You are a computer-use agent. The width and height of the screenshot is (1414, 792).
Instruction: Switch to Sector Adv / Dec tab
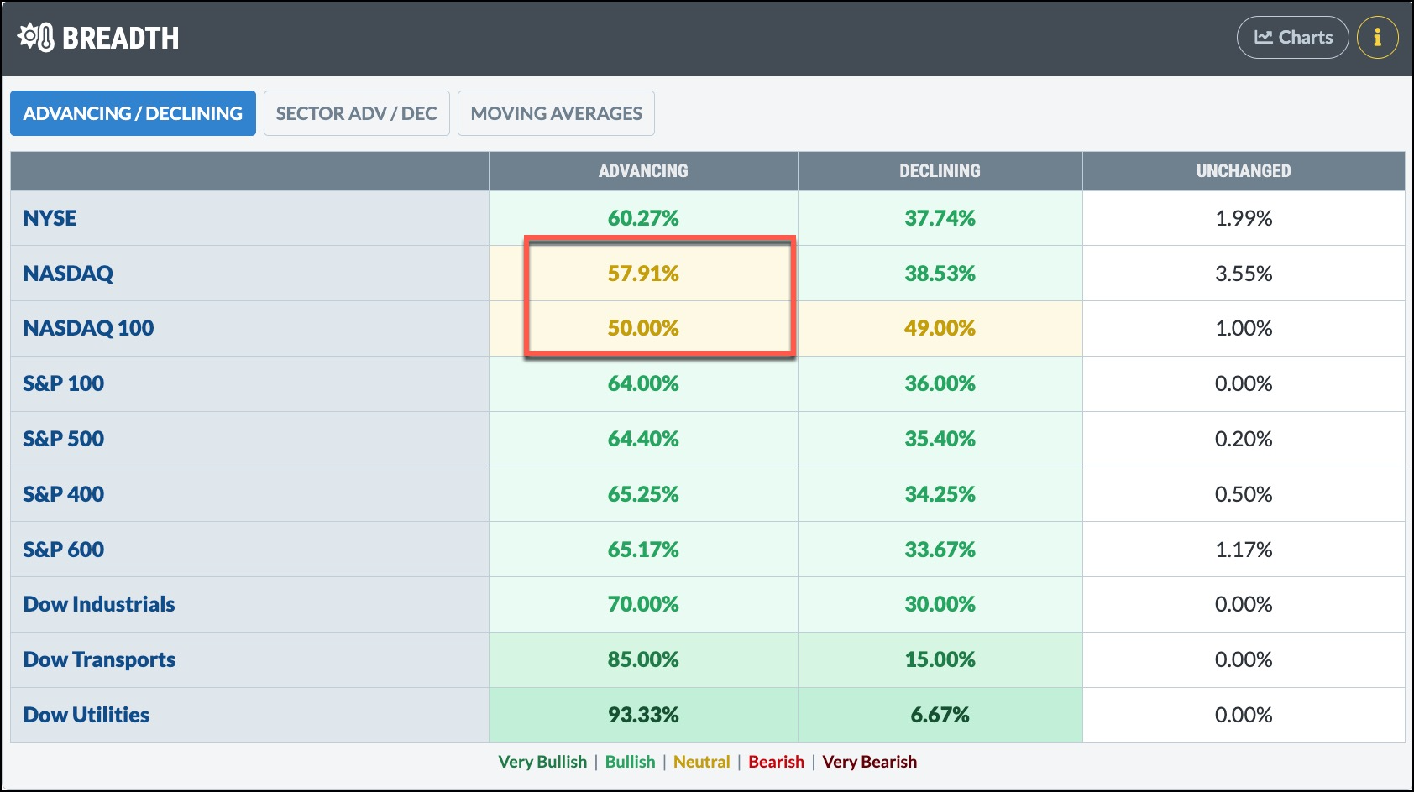pyautogui.click(x=356, y=113)
